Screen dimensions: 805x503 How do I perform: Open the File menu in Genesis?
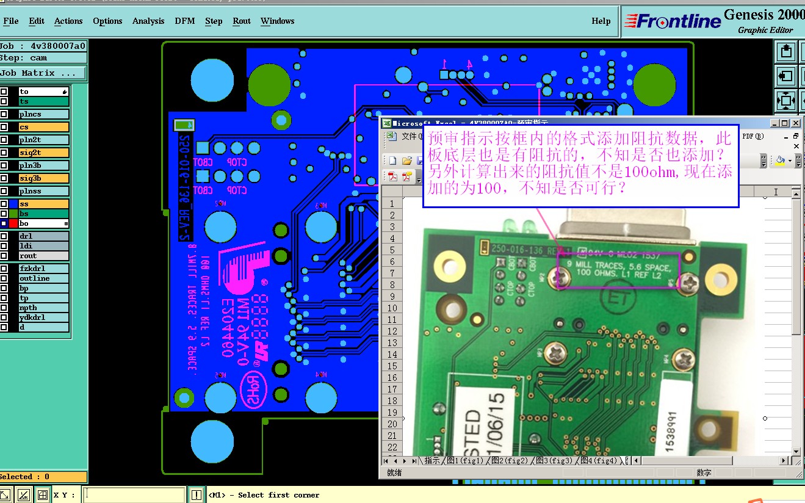(x=10, y=21)
